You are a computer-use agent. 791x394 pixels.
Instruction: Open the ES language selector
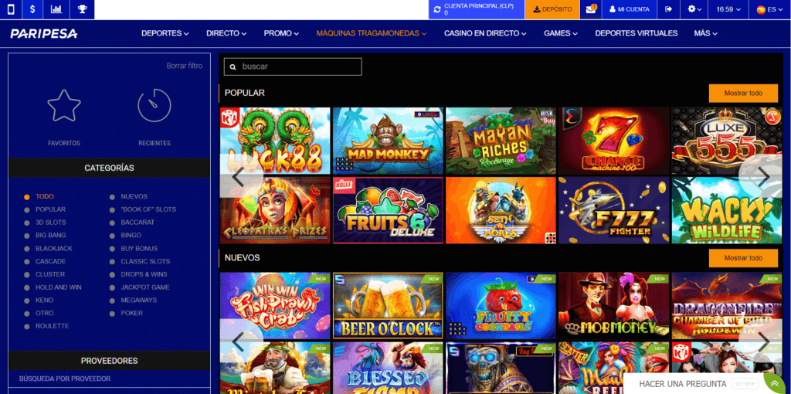(x=770, y=9)
